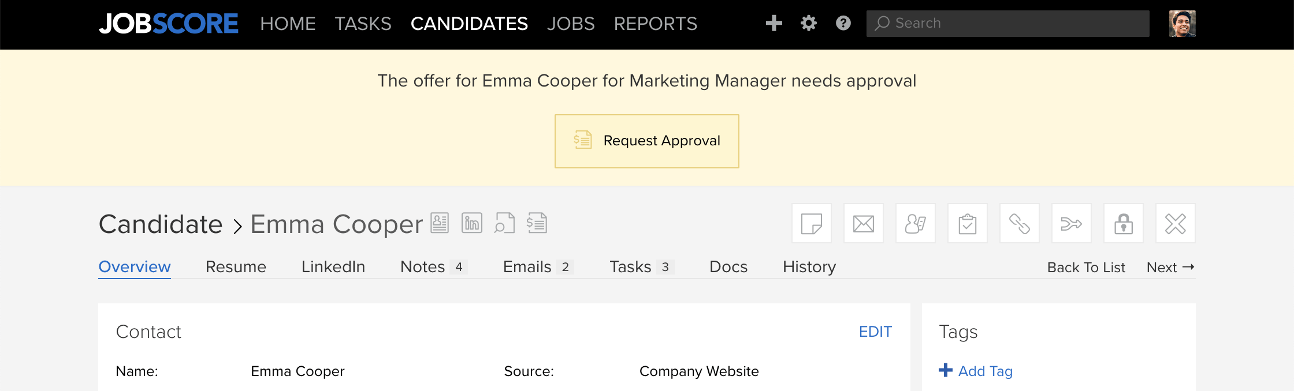Image resolution: width=1294 pixels, height=391 pixels.
Task: Click the Emma Cooper name value in Contact
Action: (298, 371)
